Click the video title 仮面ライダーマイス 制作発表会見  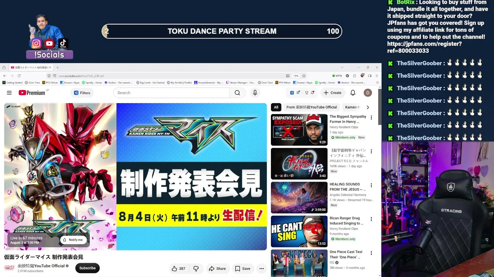(44, 257)
